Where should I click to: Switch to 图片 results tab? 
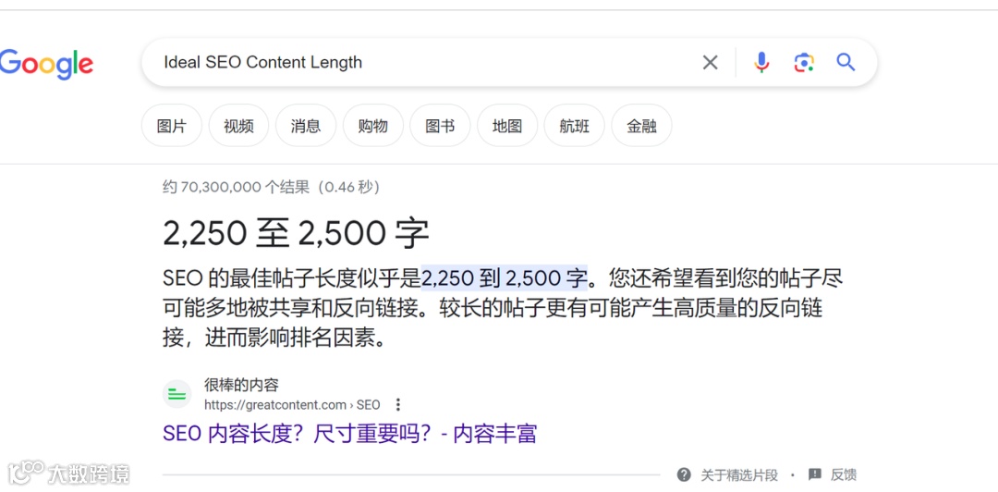point(172,126)
